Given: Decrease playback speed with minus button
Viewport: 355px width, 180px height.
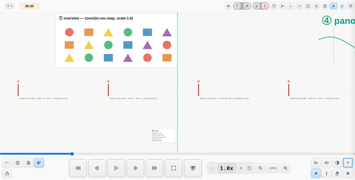Looking at the screenshot, I should pos(212,168).
